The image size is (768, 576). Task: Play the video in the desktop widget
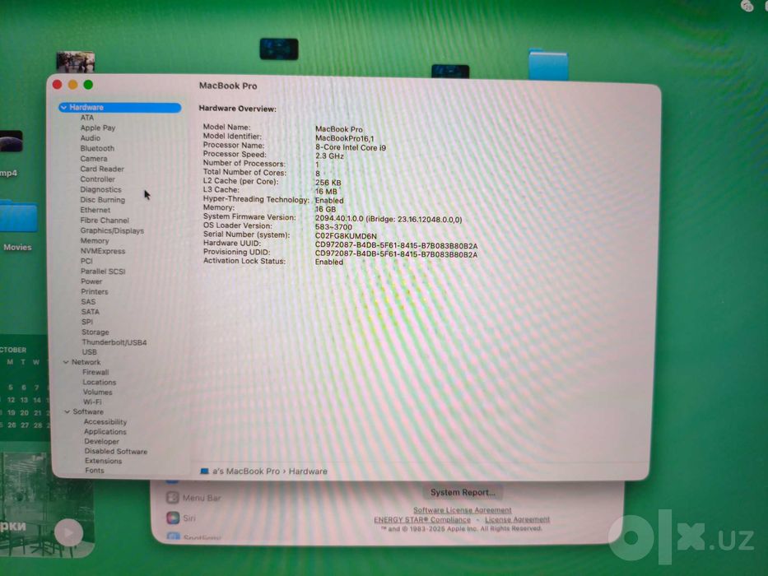click(68, 532)
